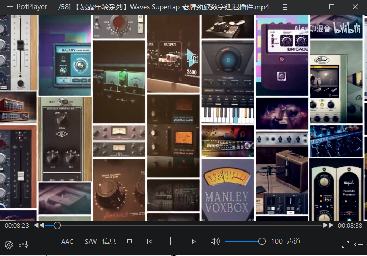Pin the window always on top
This screenshot has height=256, width=367.
point(285,7)
